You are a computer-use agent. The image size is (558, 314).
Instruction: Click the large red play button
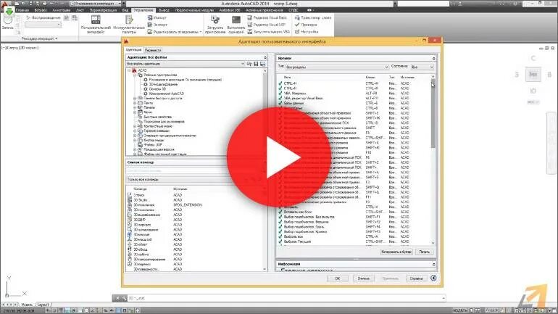point(279,157)
